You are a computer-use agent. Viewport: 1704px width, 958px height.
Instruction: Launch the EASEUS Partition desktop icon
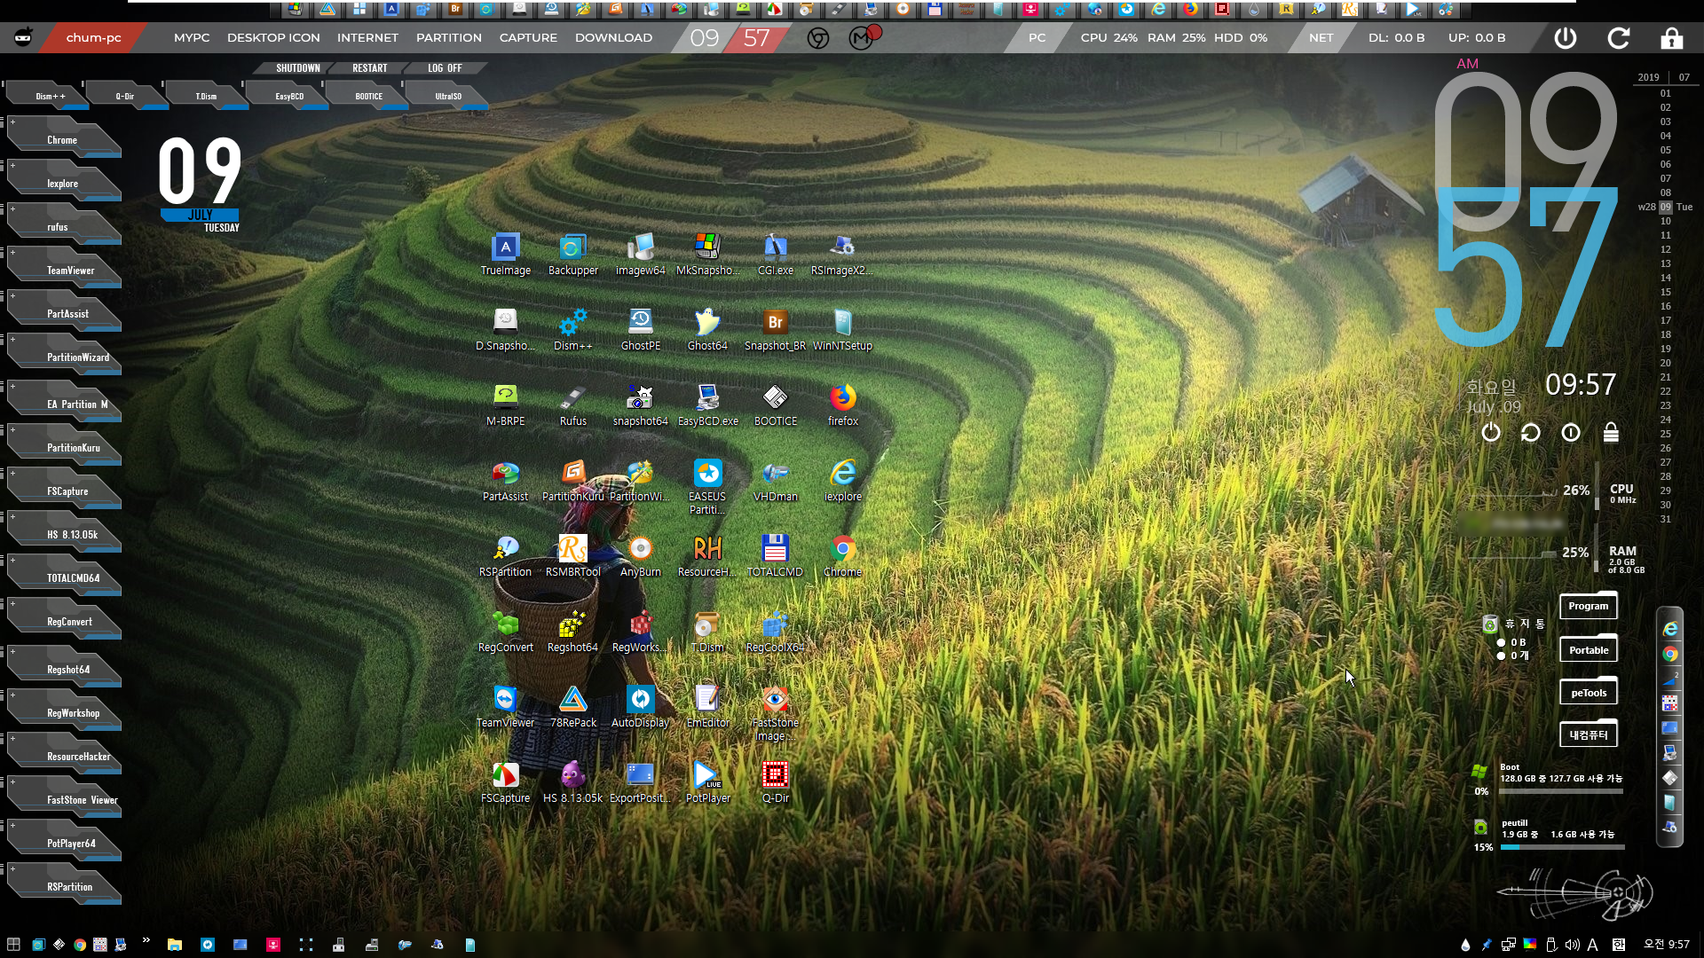pyautogui.click(x=707, y=486)
